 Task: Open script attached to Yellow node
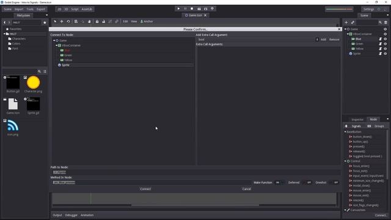pos(380,49)
